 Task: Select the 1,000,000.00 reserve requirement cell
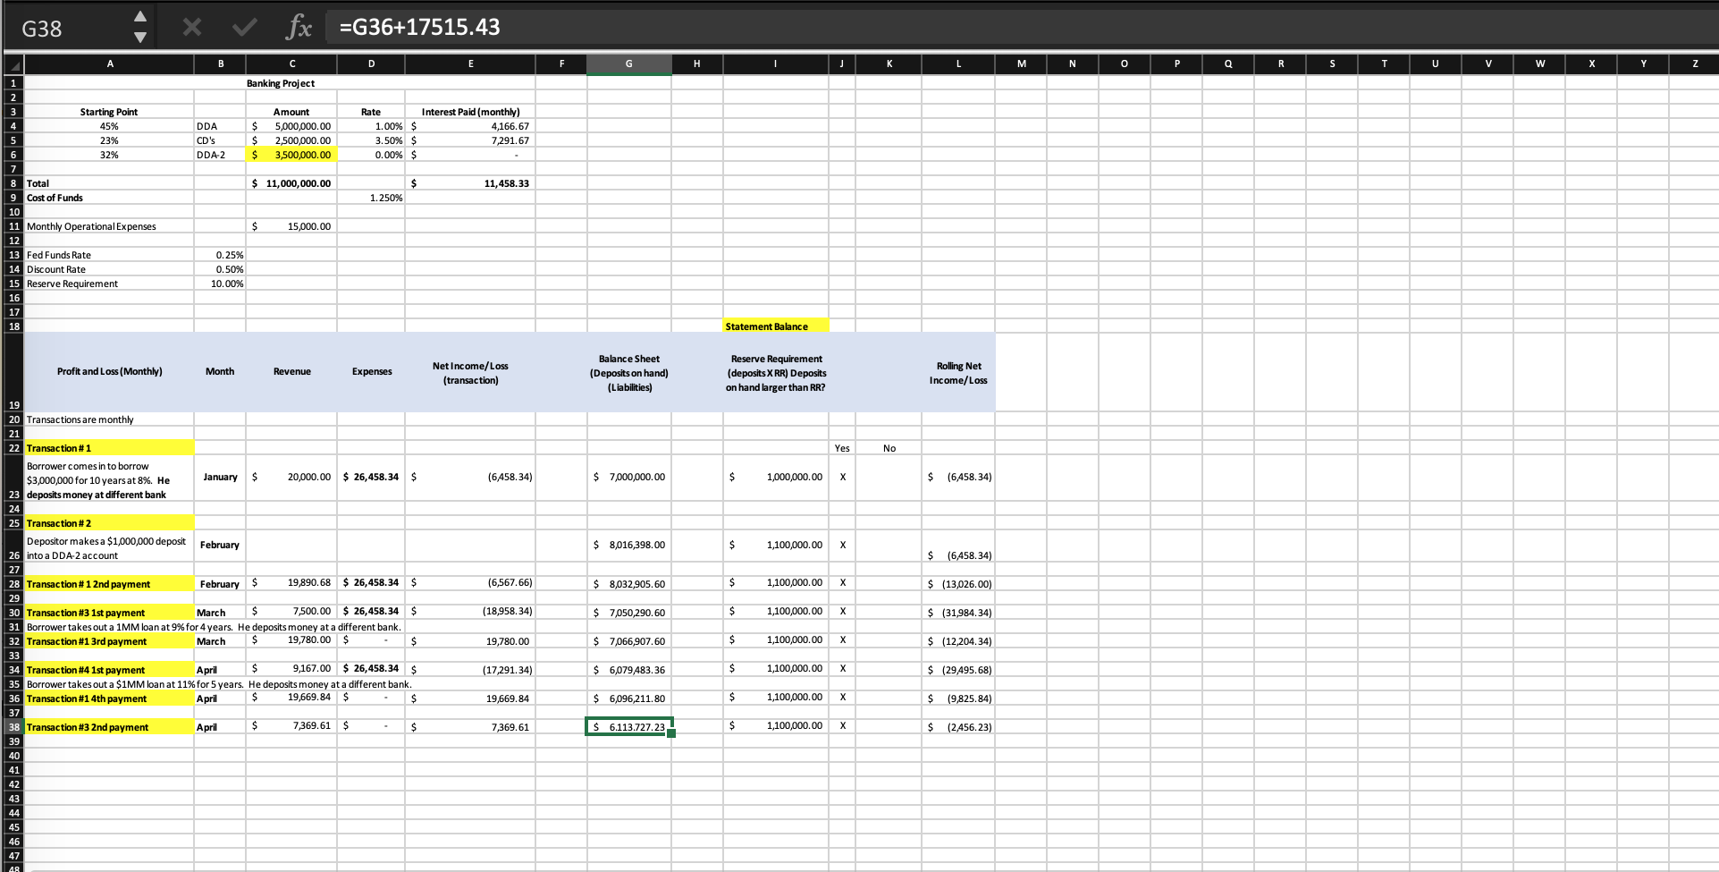click(776, 477)
